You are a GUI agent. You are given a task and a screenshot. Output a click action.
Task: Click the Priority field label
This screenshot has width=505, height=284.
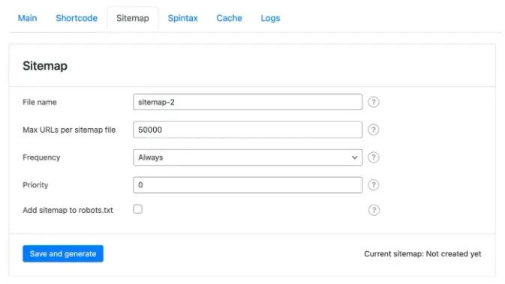point(35,185)
